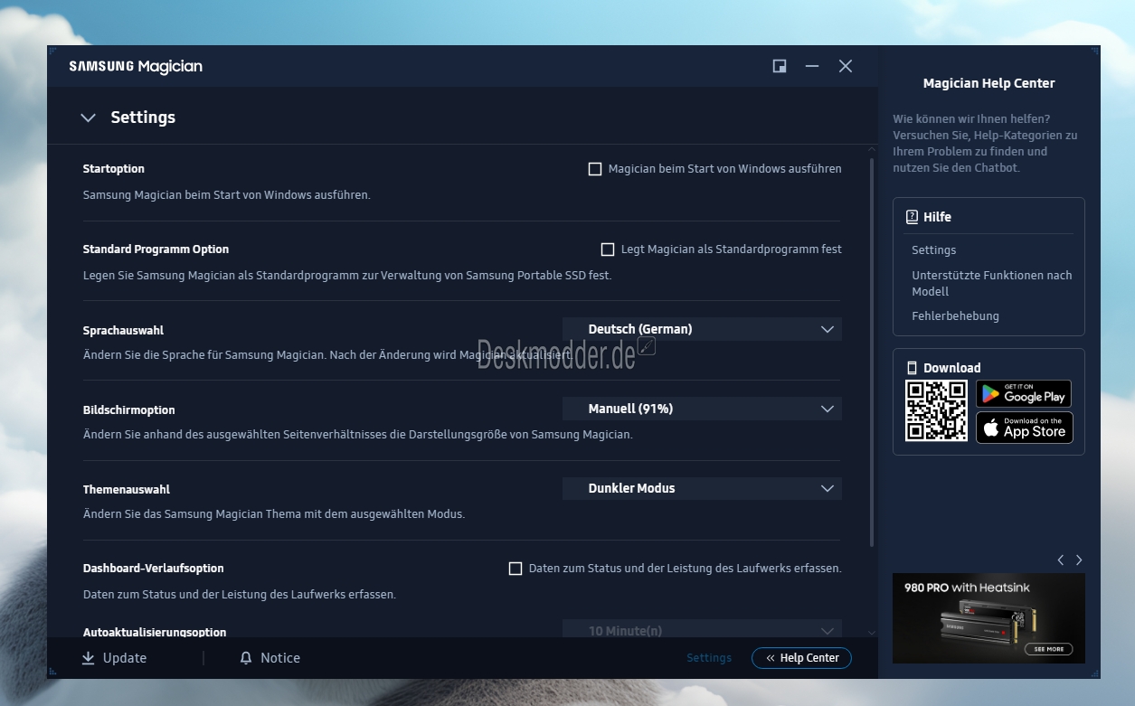Minimize the Samsung Magician window

(812, 66)
